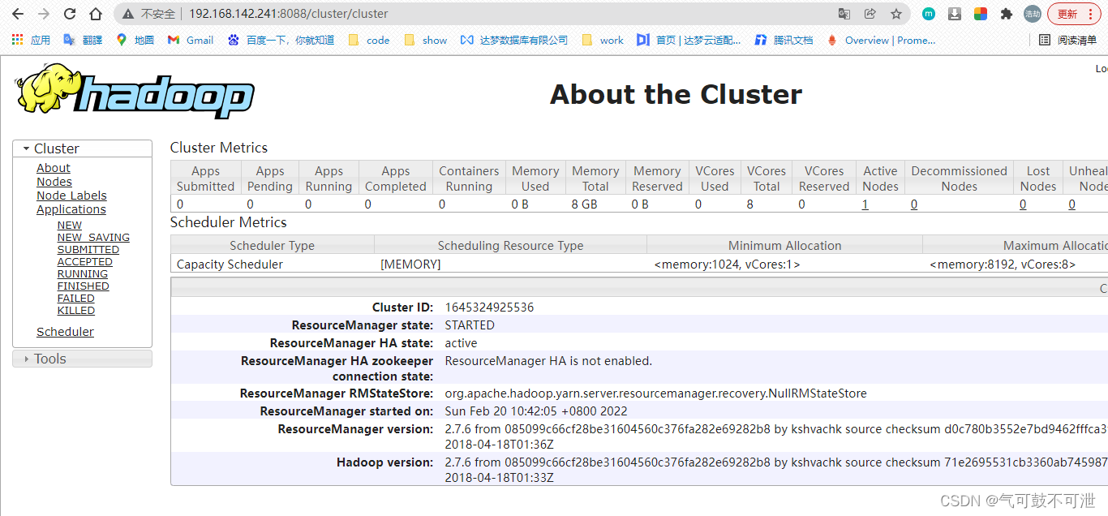Screen dimensions: 1108x516
Task: Open the About link in sidebar
Action: click(54, 168)
